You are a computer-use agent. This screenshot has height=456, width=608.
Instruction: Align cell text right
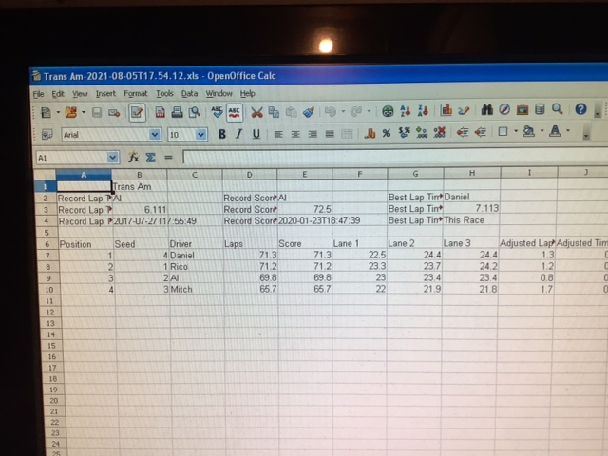pos(313,134)
